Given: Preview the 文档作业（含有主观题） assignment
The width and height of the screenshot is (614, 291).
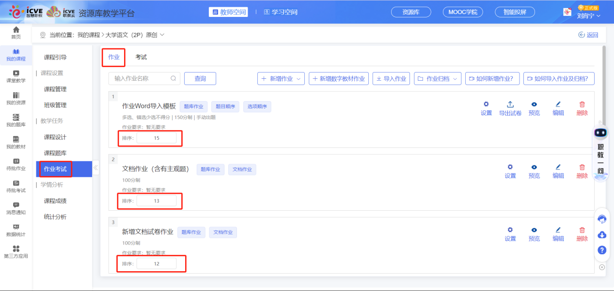Looking at the screenshot, I should tap(534, 171).
